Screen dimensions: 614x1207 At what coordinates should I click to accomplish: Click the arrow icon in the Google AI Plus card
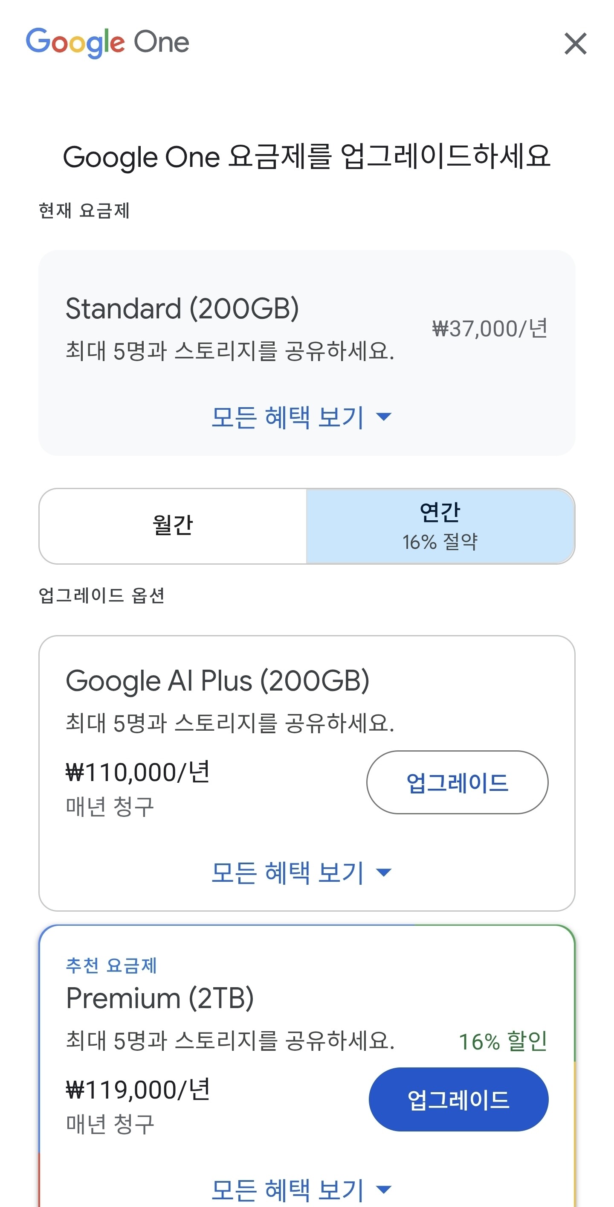coord(384,872)
